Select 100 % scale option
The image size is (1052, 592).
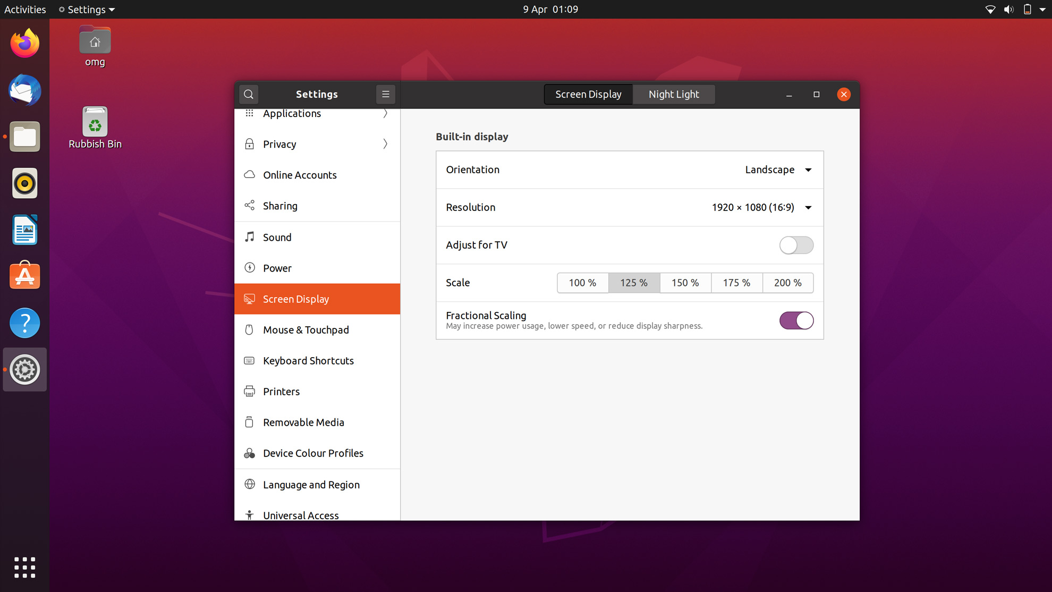click(582, 283)
